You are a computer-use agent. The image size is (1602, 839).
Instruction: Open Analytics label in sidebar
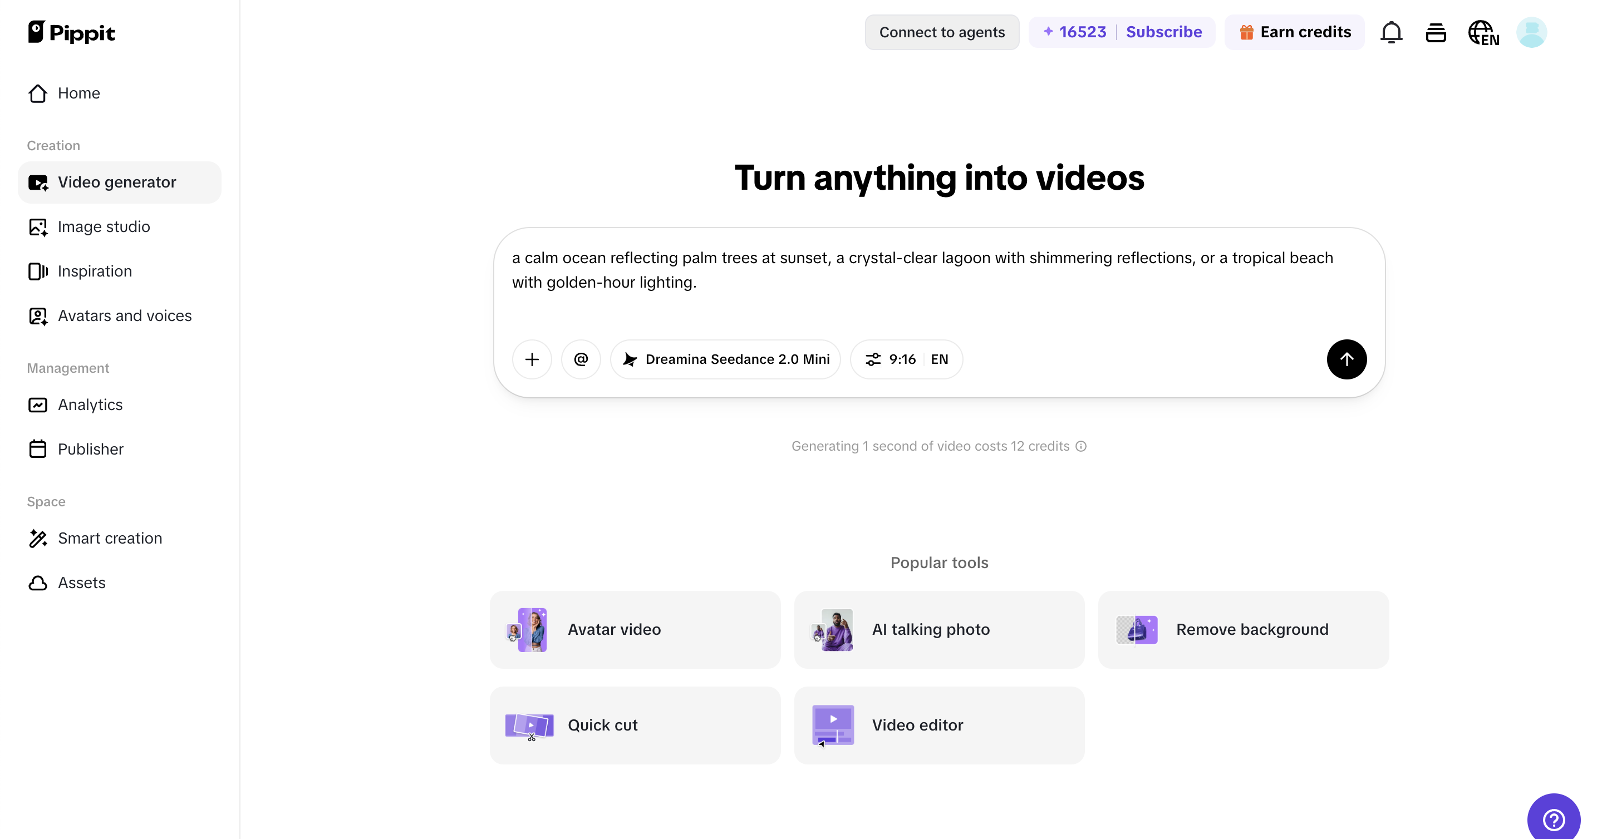click(x=90, y=405)
